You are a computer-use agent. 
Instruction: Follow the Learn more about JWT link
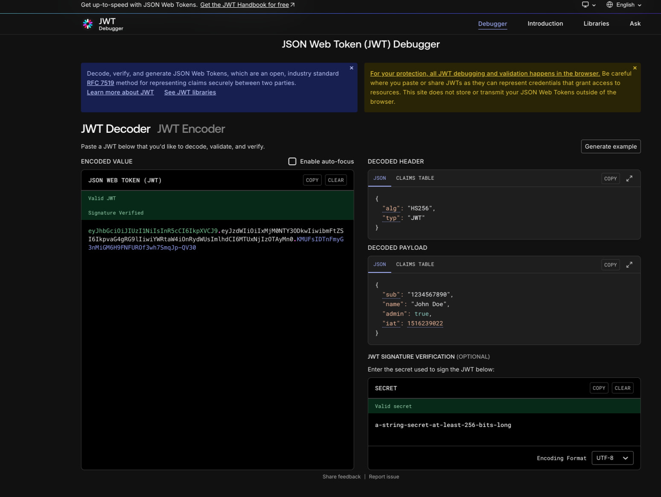tap(120, 92)
